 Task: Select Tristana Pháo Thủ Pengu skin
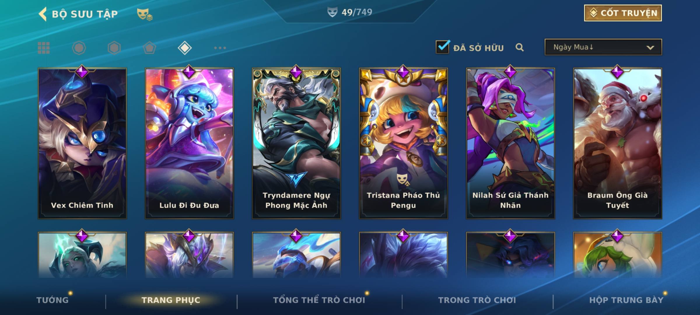coord(403,143)
